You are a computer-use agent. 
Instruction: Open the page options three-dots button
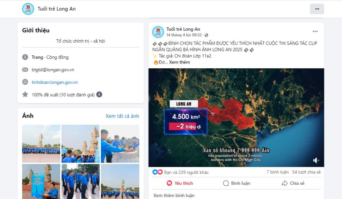coord(317,9)
